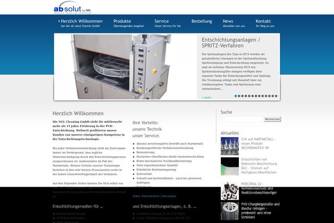Click the Aktuelles sidebar heading
334x223 pixels.
(x=229, y=133)
